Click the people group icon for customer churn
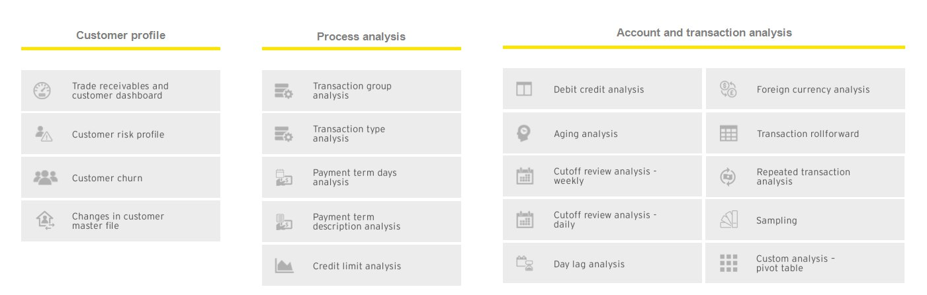927x295 pixels. pos(45,177)
